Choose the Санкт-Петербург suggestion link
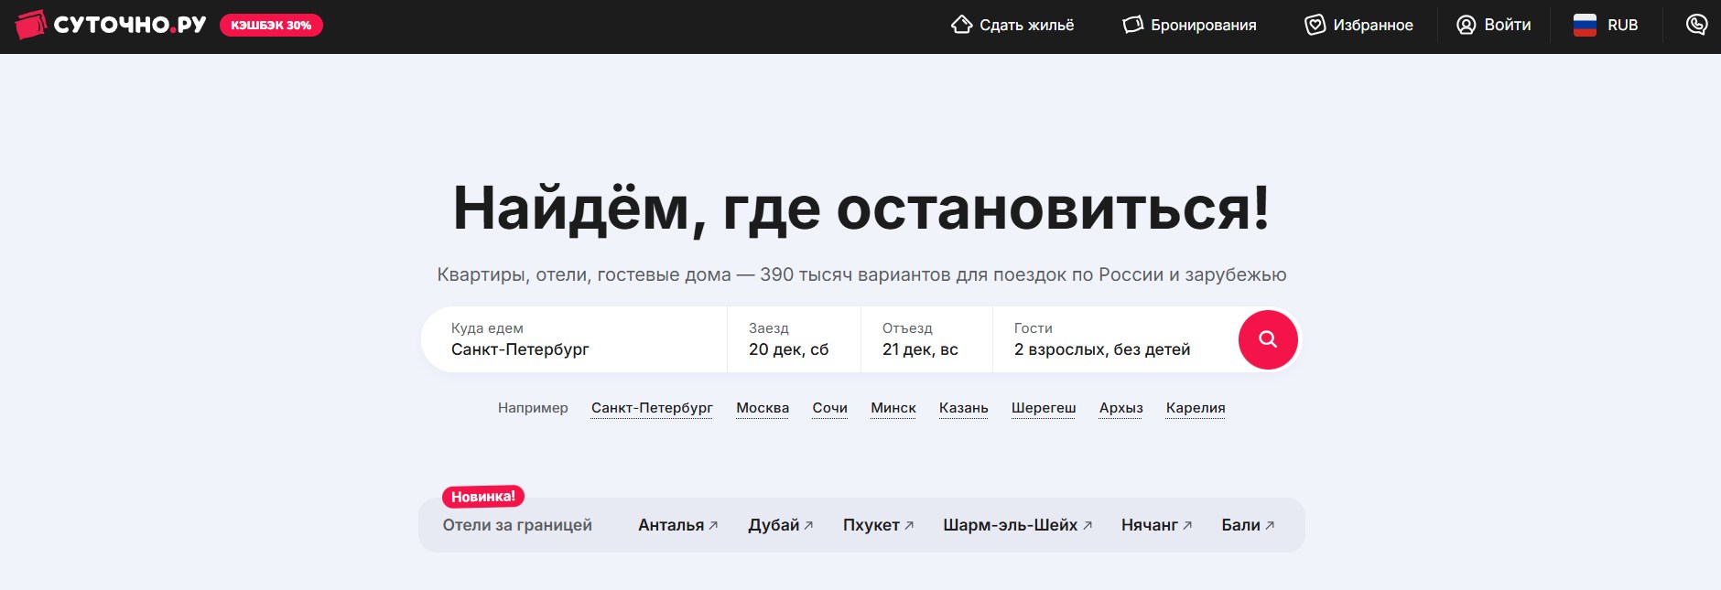 652,408
